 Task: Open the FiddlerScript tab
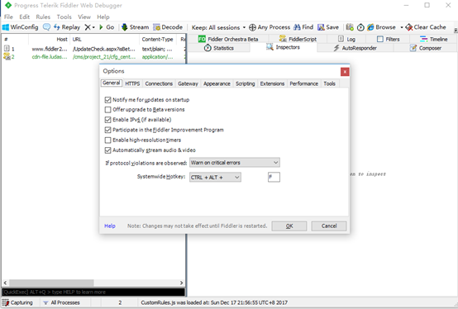click(x=298, y=39)
